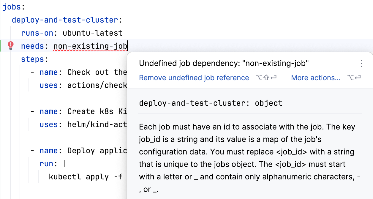Open More actions... in the popup

[x=316, y=78]
